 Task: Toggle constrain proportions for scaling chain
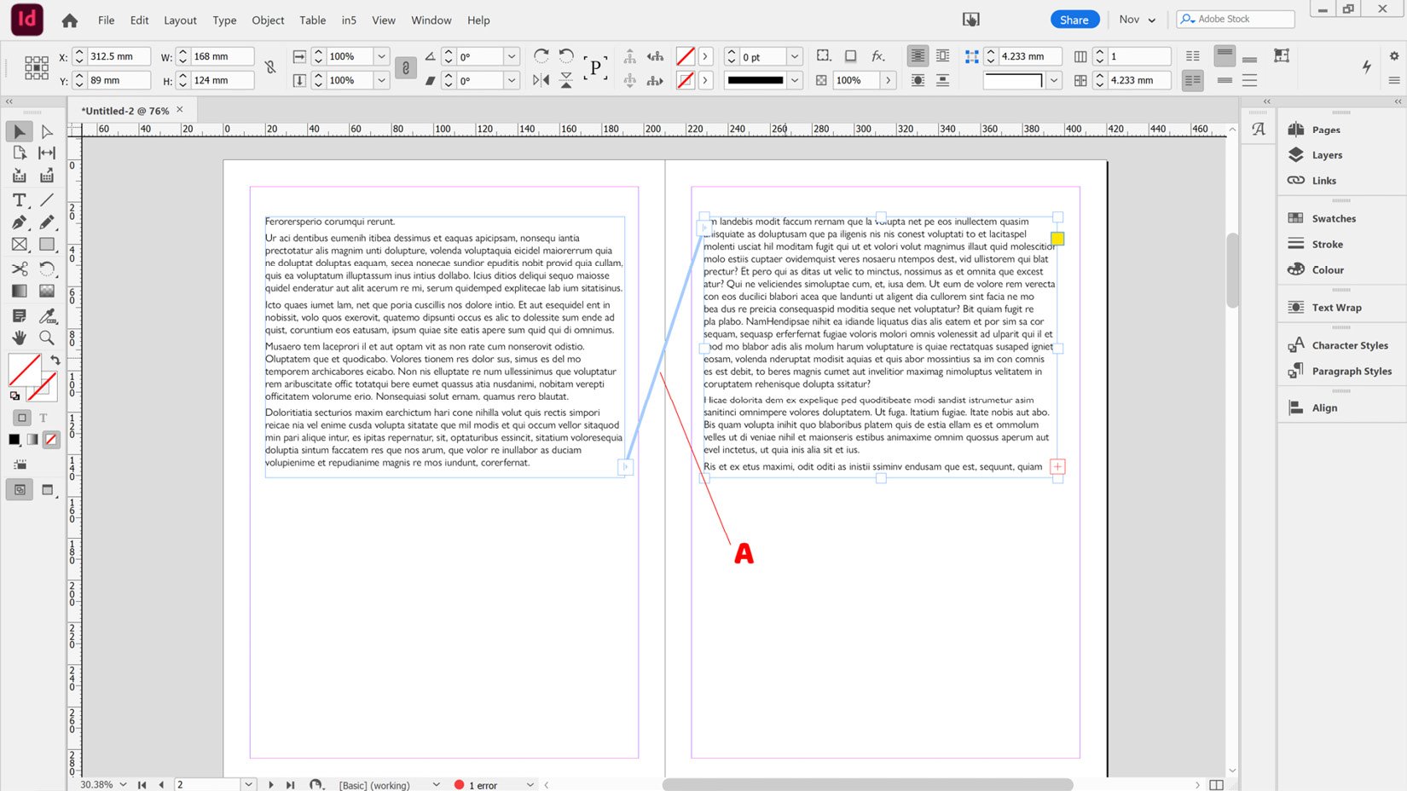[x=406, y=68]
